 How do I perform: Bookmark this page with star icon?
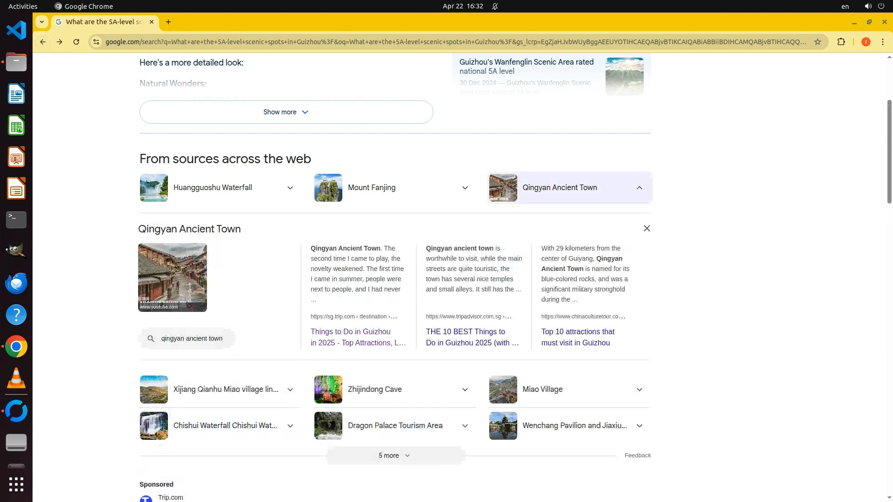coord(818,42)
